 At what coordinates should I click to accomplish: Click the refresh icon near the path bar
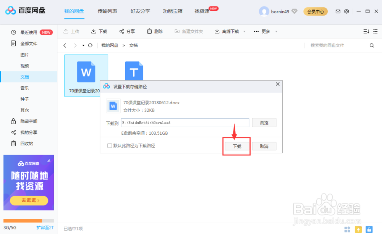91,45
